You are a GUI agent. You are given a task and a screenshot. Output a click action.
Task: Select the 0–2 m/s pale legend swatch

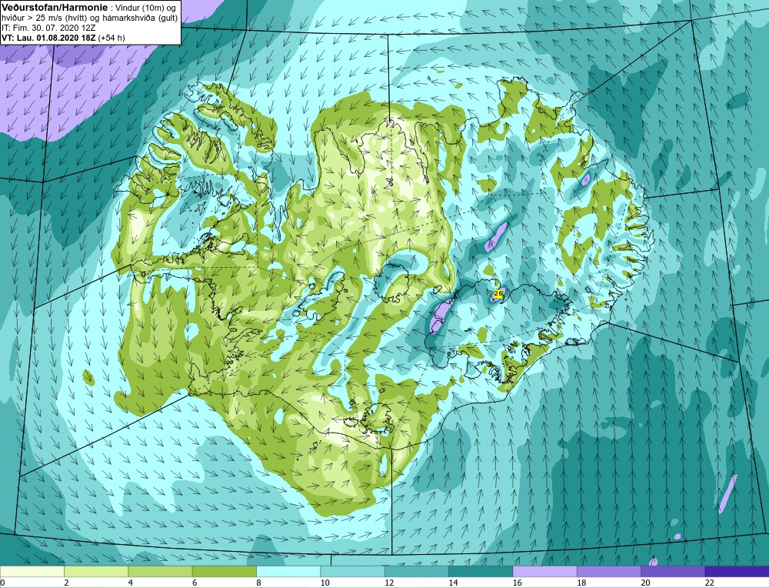32,572
